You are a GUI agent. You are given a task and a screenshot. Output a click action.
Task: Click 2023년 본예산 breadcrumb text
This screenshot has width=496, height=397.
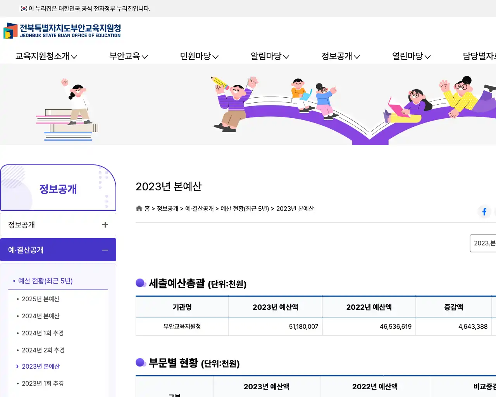point(295,209)
